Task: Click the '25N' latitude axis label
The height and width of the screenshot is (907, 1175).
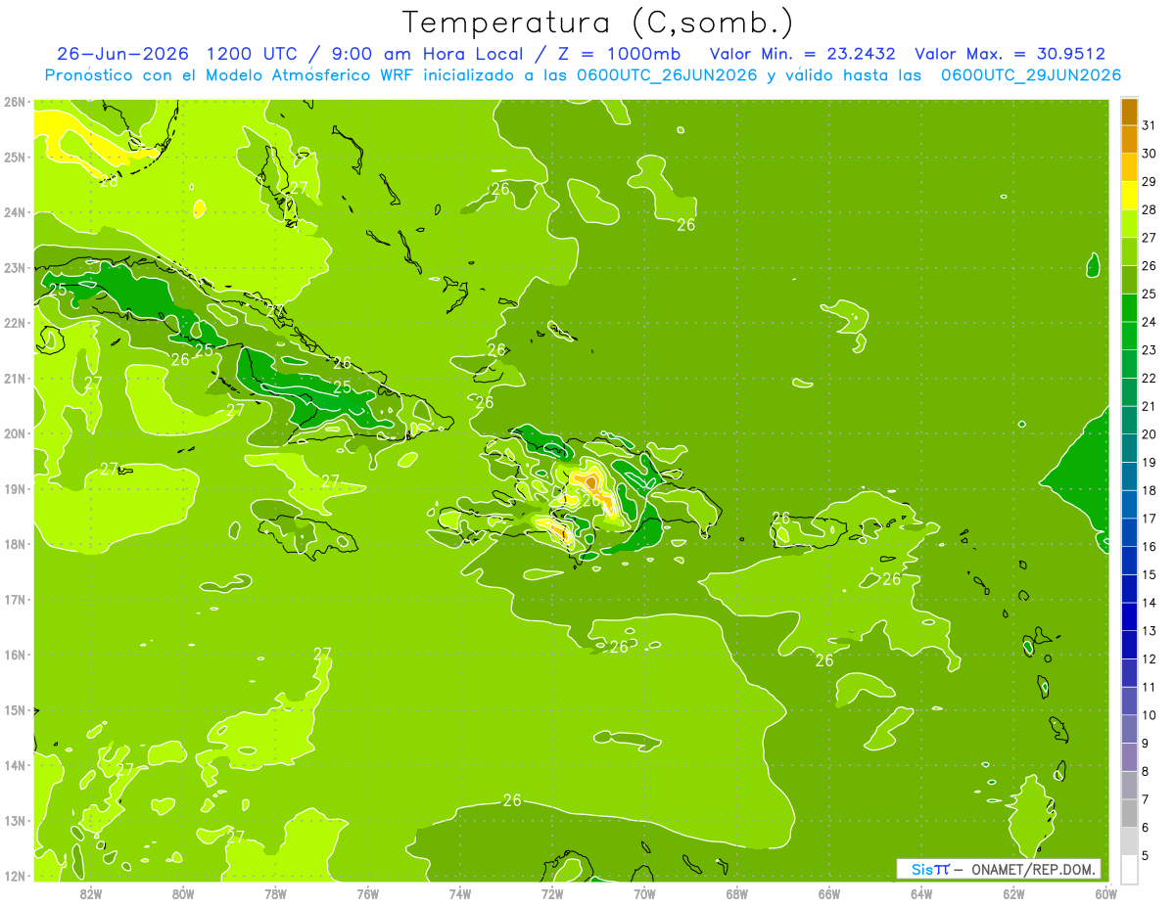Action: click(15, 157)
